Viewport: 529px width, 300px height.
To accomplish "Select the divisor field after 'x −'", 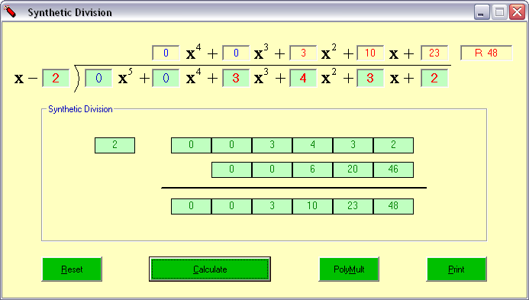I will pos(56,78).
